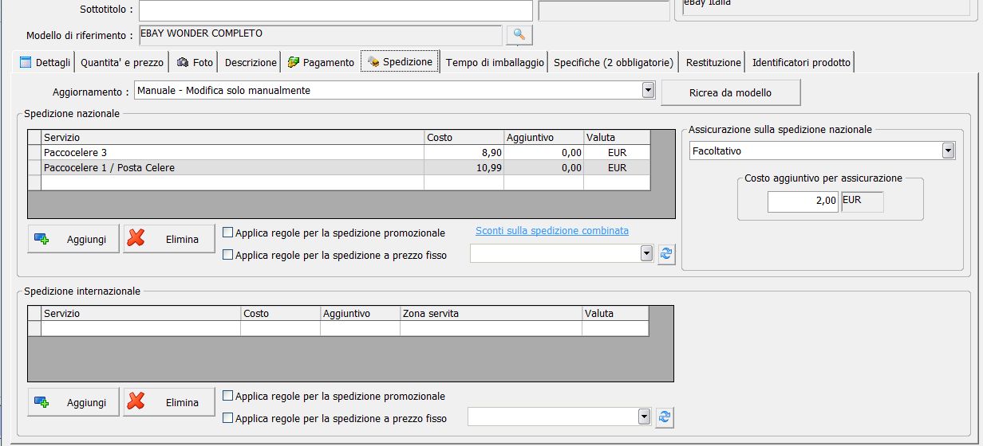Click the Aggiuntivo column header in national table
Screen dimensions: 983x446
(x=544, y=138)
